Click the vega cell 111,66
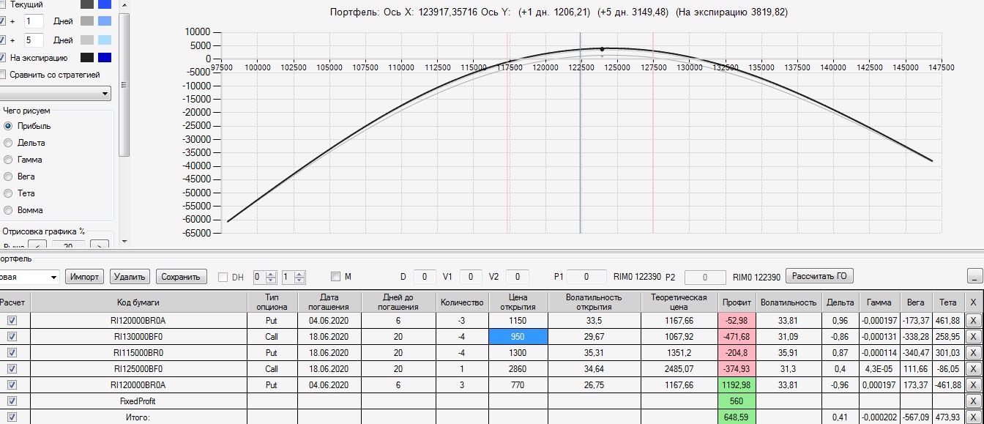The width and height of the screenshot is (984, 424). point(915,369)
